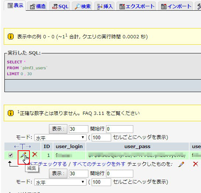This screenshot has width=201, height=193.
Task: Click the pencil edit icon in row ID 1
Action: 23,155
